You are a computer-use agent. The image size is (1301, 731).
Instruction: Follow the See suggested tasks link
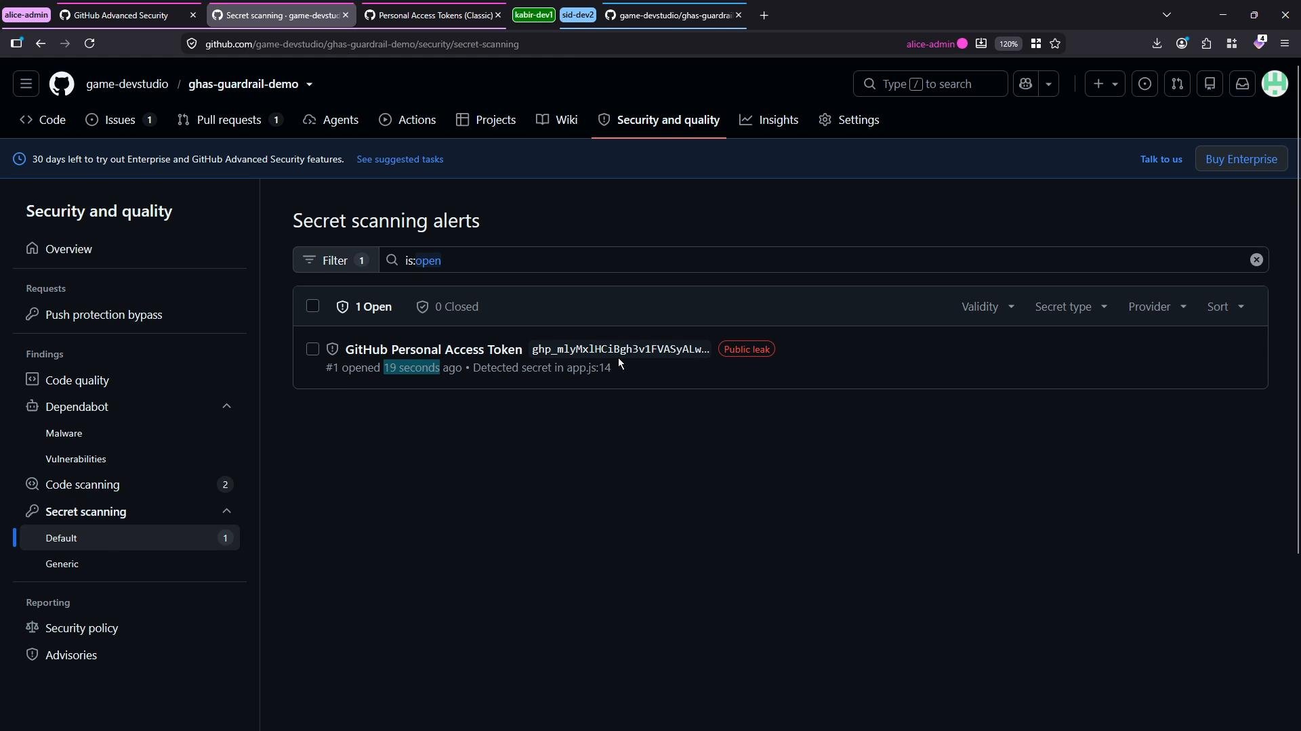click(x=400, y=159)
